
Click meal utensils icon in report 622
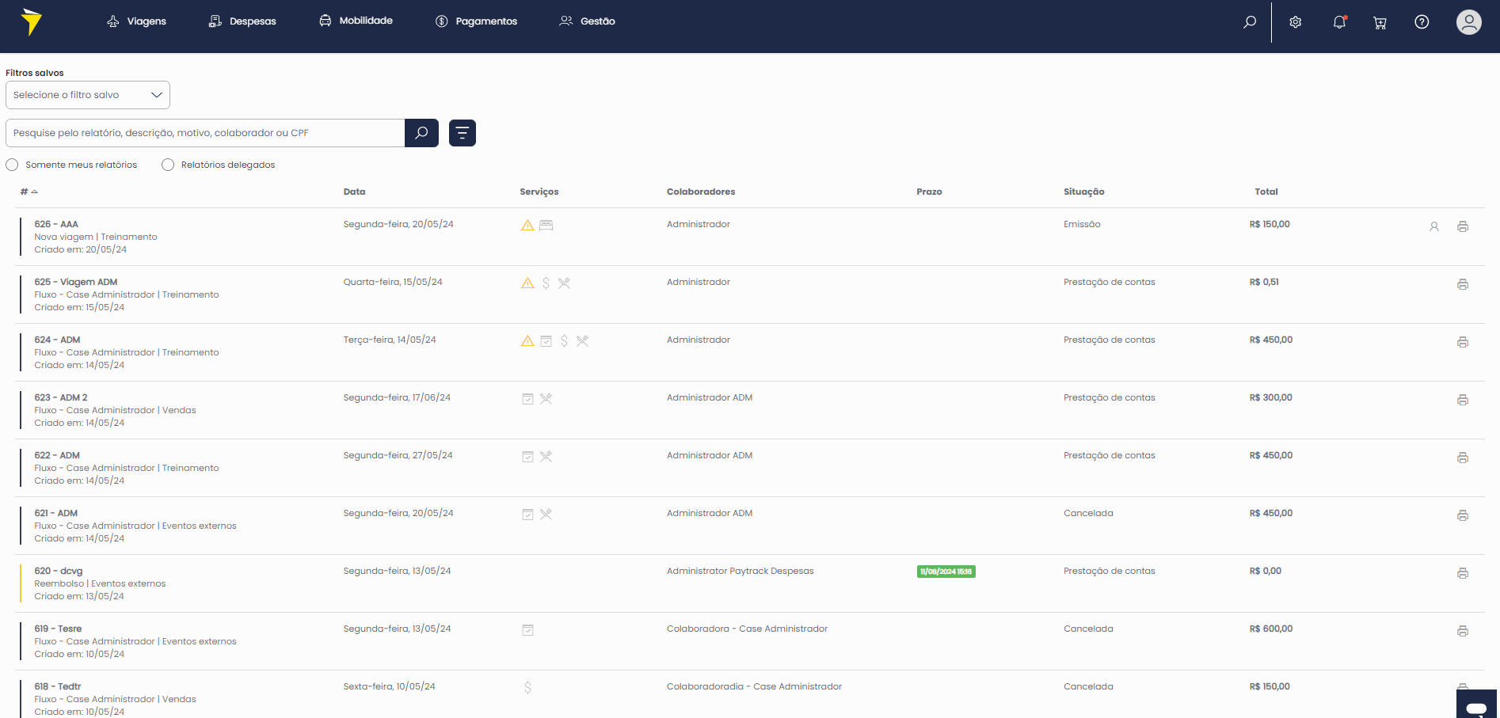[x=546, y=457]
